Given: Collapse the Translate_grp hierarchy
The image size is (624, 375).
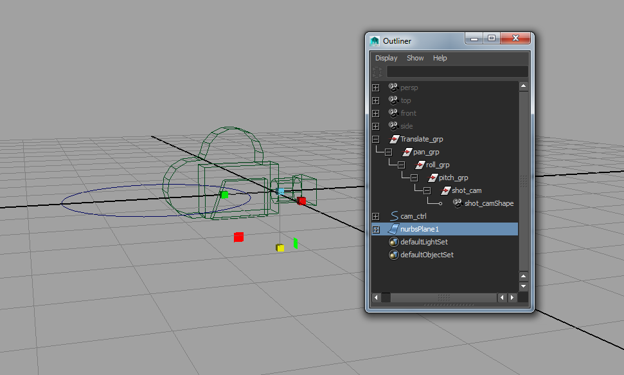Looking at the screenshot, I should (x=376, y=138).
